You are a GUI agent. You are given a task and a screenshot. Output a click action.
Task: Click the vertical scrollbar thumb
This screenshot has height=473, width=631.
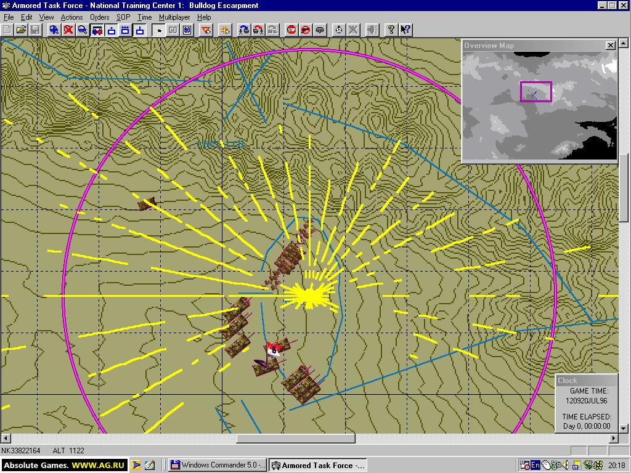click(x=624, y=188)
